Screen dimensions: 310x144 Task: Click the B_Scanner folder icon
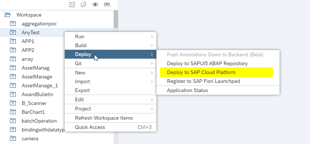point(13,103)
